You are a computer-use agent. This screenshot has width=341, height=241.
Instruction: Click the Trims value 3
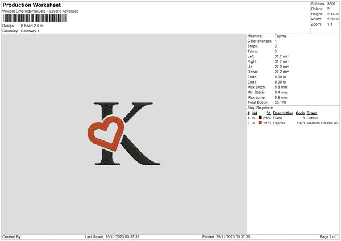click(276, 51)
